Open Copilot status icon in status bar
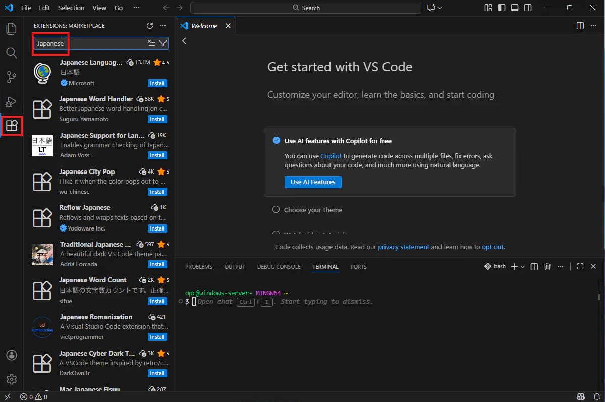Image resolution: width=605 pixels, height=402 pixels. point(581,397)
